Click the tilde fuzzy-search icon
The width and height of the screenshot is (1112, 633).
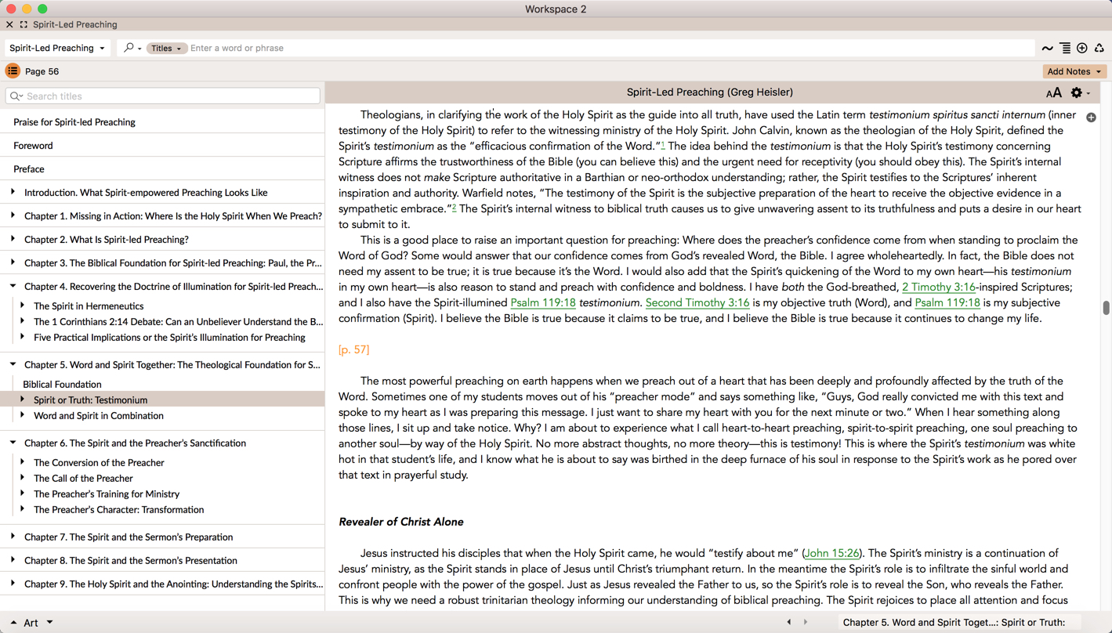click(x=1047, y=49)
